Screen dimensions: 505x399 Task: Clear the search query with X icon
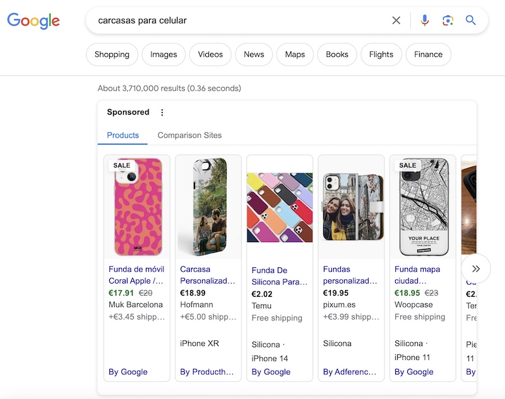pos(396,20)
